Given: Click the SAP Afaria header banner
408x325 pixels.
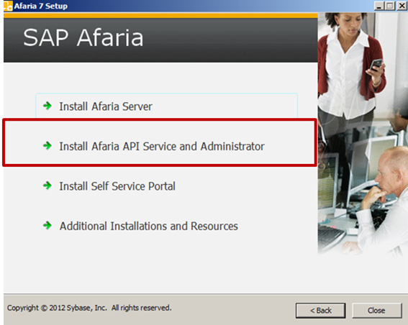Looking at the screenshot, I should click(160, 40).
